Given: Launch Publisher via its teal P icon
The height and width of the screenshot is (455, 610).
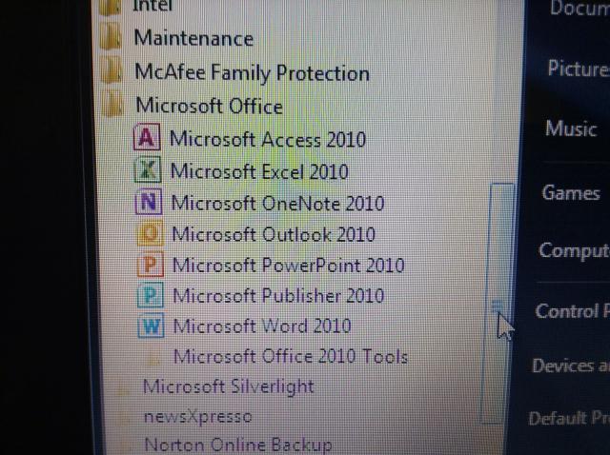Looking at the screenshot, I should [x=151, y=295].
